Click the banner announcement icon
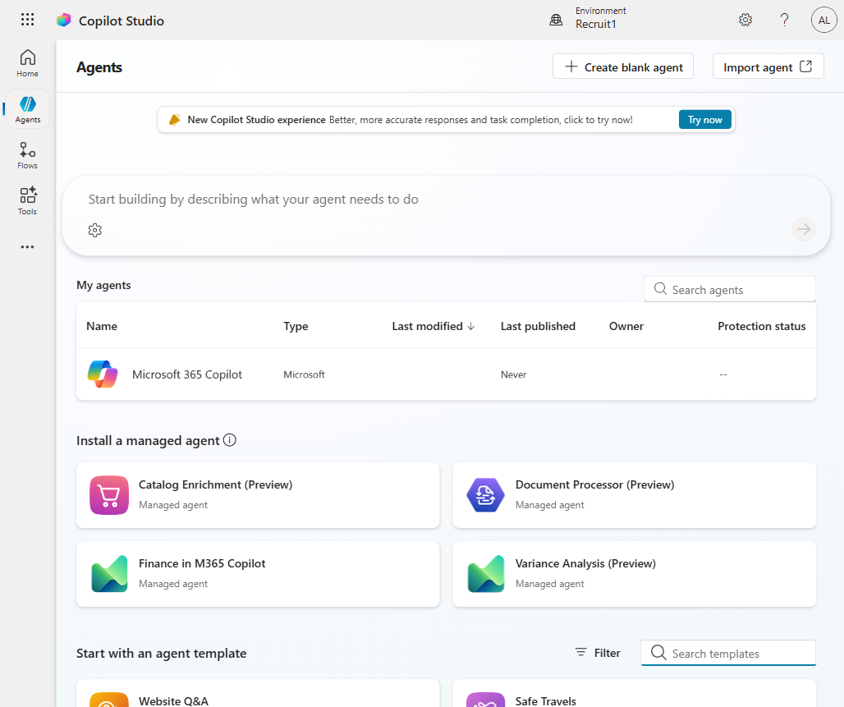Screen dimensions: 844x707 click(x=174, y=120)
